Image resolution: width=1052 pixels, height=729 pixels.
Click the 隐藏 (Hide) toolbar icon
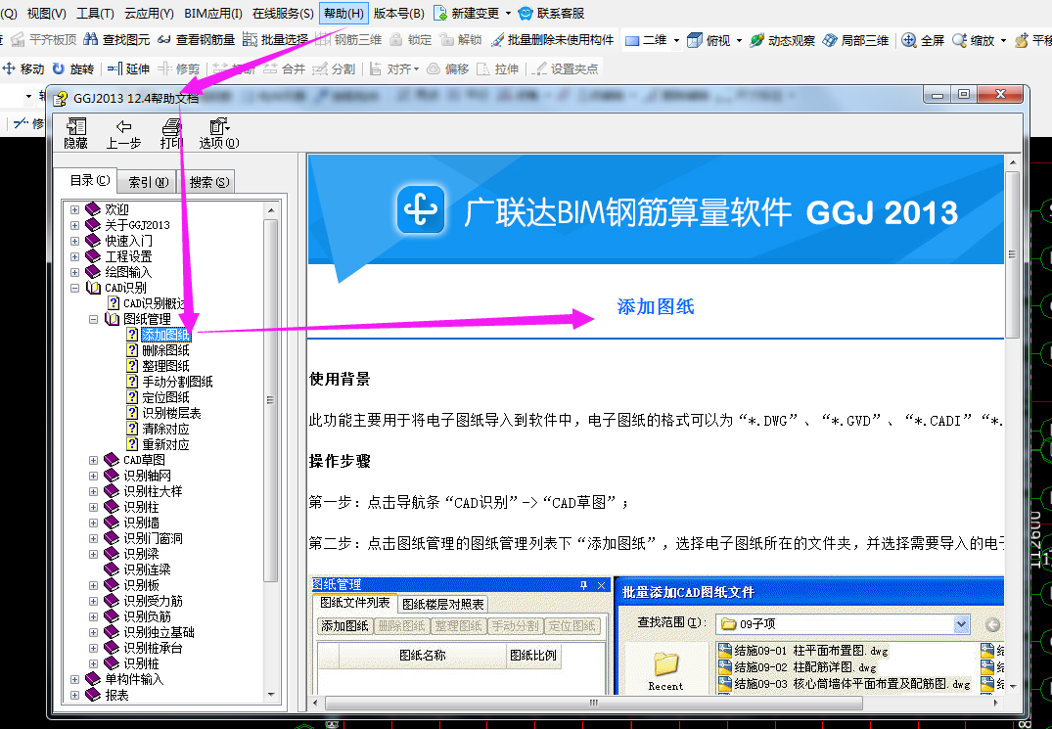(75, 126)
